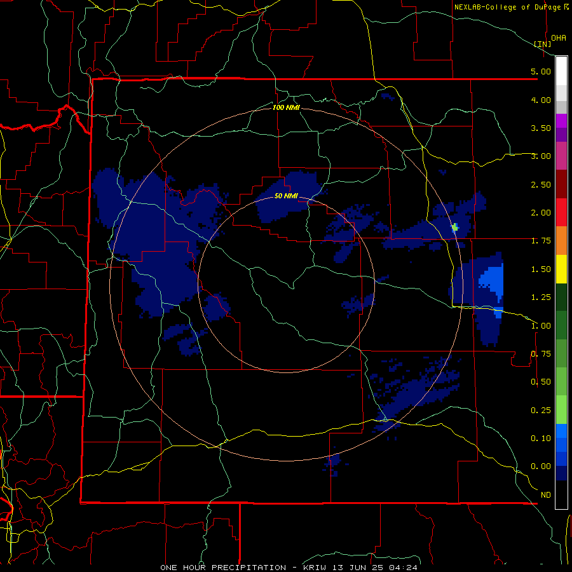572x572 pixels.
Task: Click the 04:24 timestamp text
Action: [x=403, y=568]
